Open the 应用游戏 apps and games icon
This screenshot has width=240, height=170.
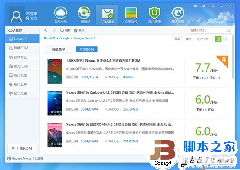click(131, 15)
